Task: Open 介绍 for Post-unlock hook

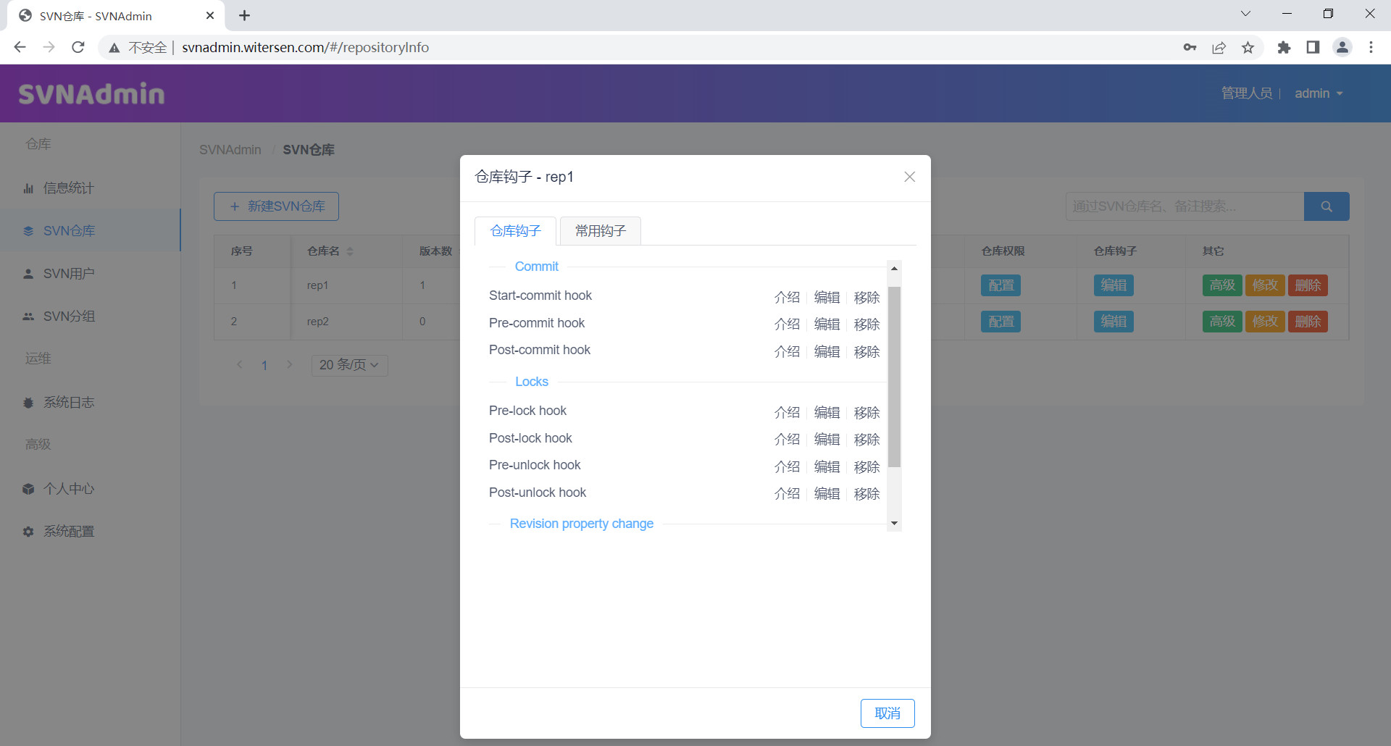Action: (x=787, y=493)
